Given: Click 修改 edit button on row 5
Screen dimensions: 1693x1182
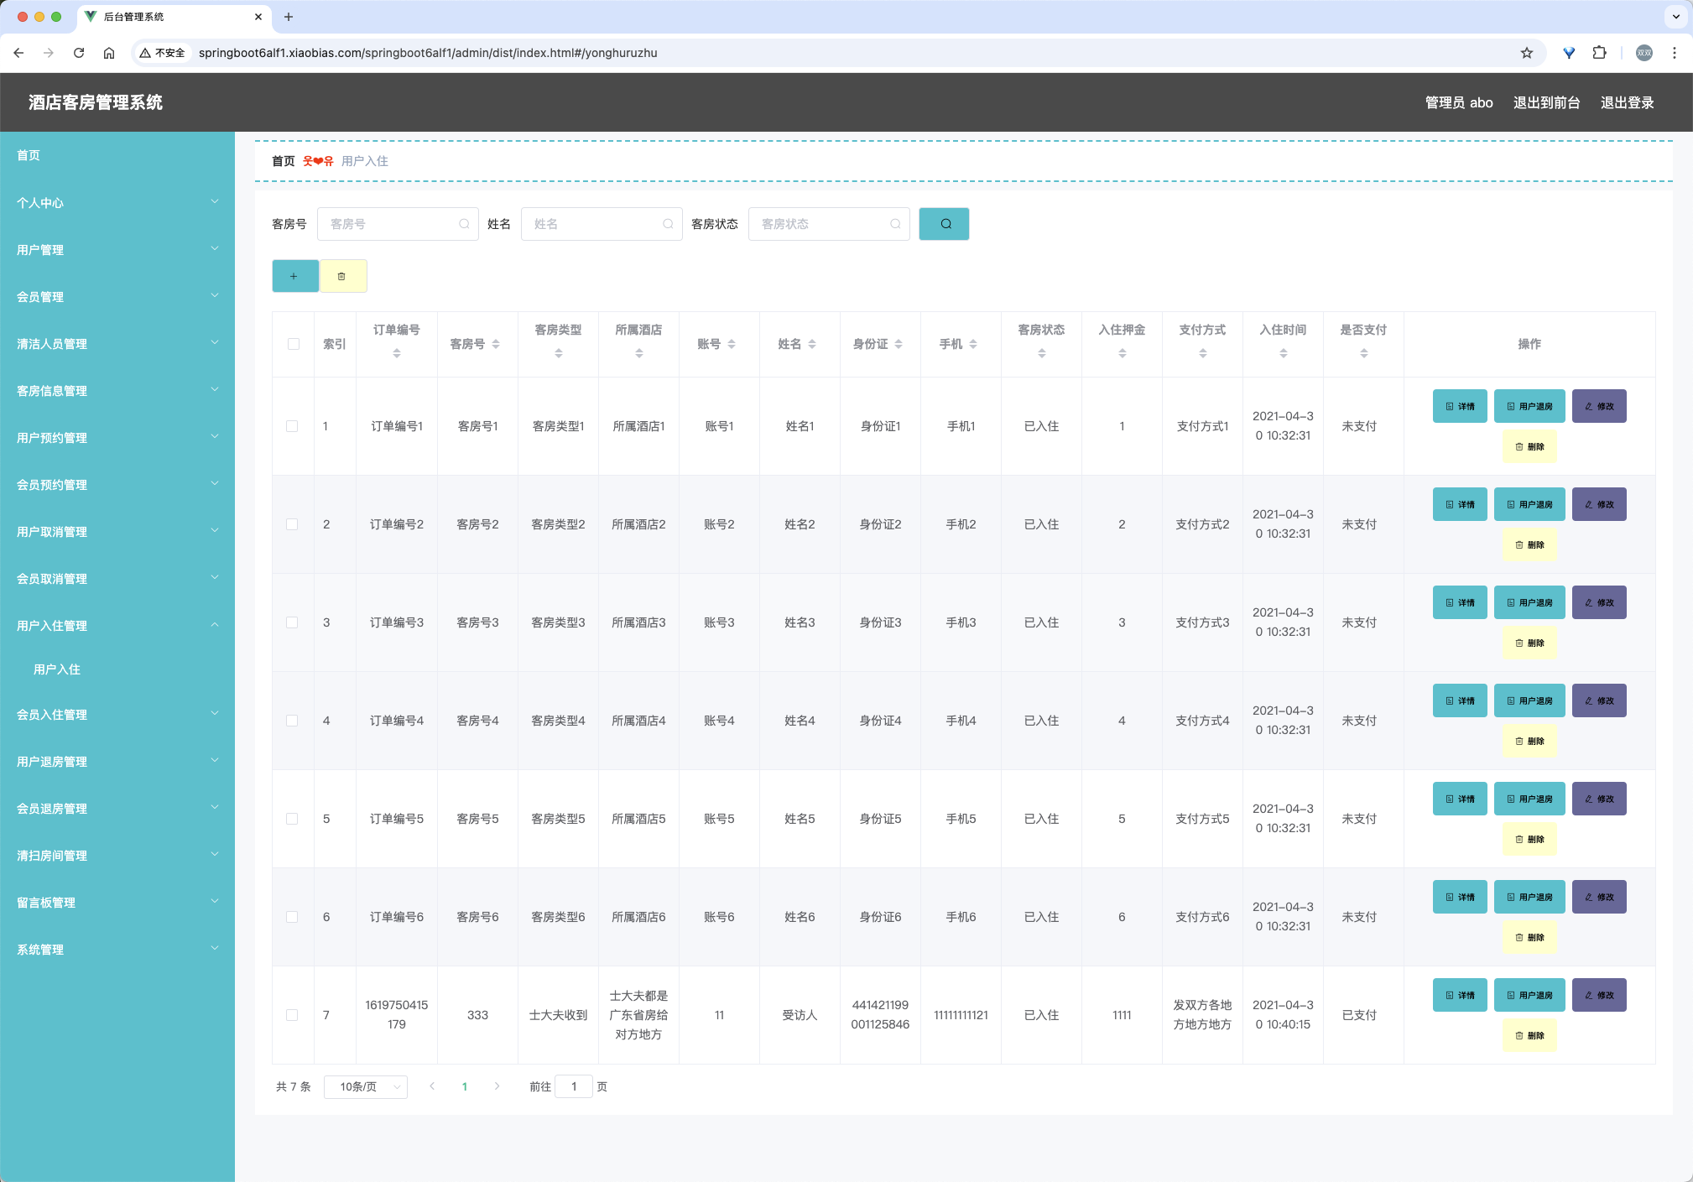Looking at the screenshot, I should tap(1599, 799).
